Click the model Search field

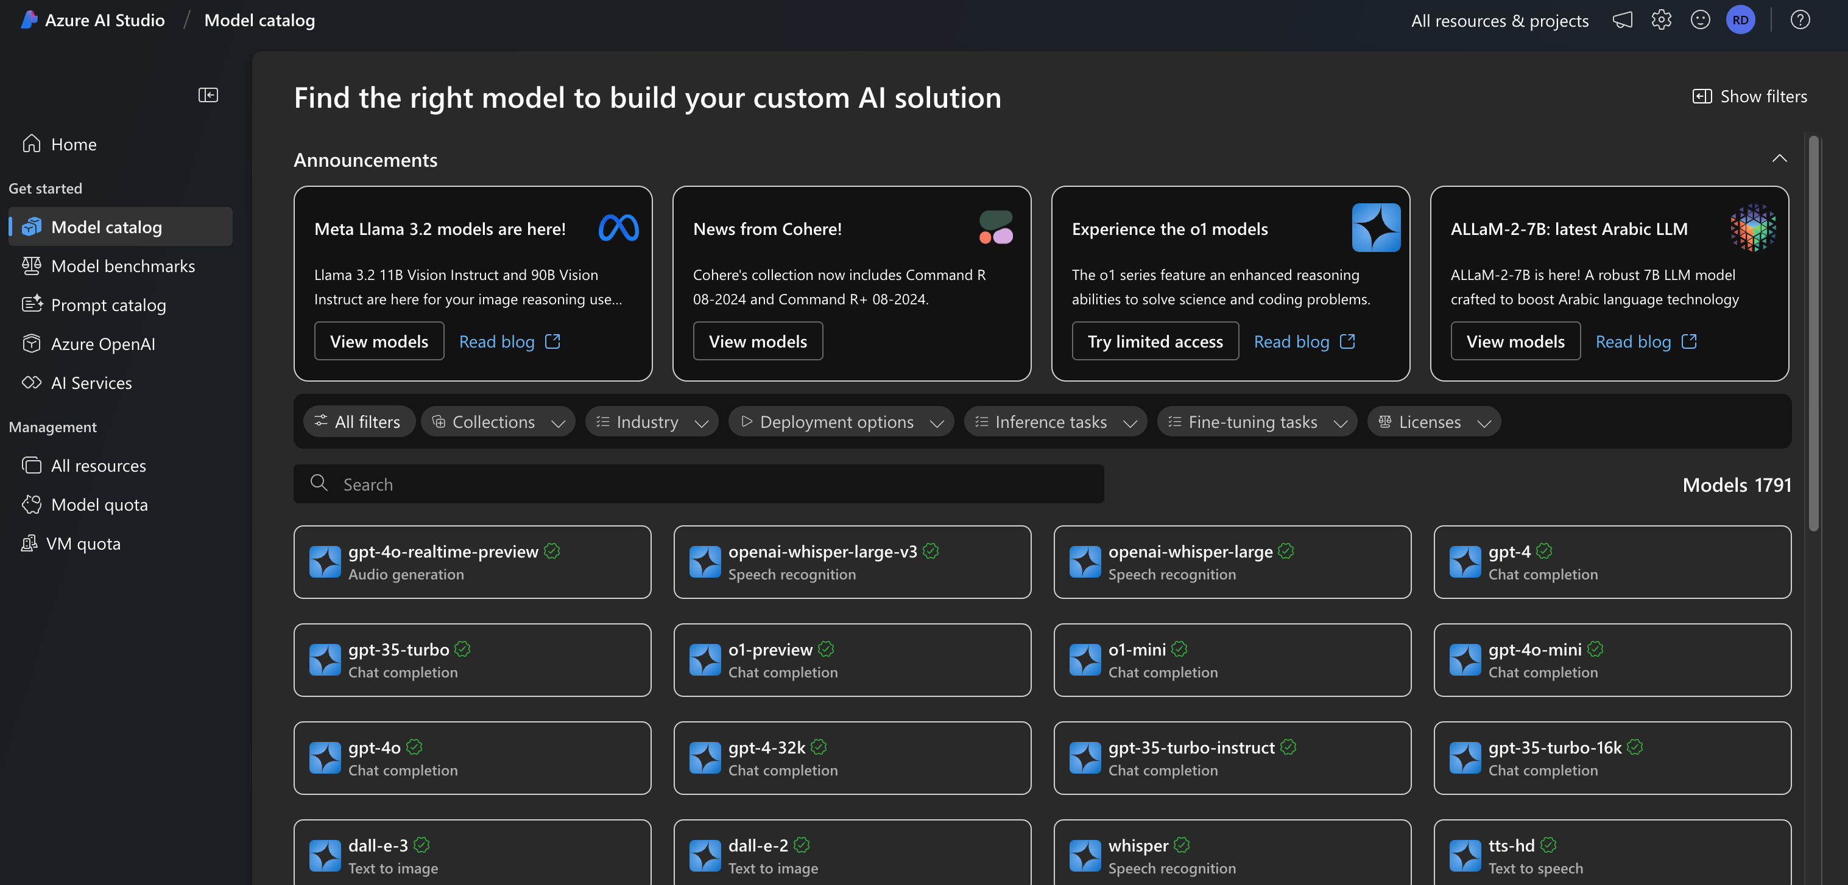pyautogui.click(x=698, y=484)
